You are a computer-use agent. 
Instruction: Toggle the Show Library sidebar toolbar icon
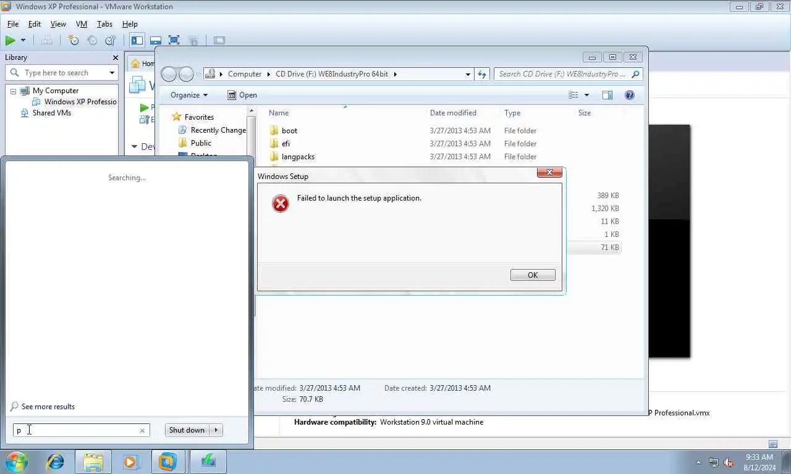click(x=137, y=40)
